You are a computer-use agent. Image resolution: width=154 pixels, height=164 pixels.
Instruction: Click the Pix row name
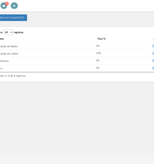(x=1, y=68)
